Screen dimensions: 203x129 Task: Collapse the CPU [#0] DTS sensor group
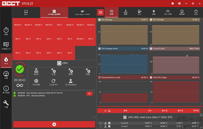195,117
